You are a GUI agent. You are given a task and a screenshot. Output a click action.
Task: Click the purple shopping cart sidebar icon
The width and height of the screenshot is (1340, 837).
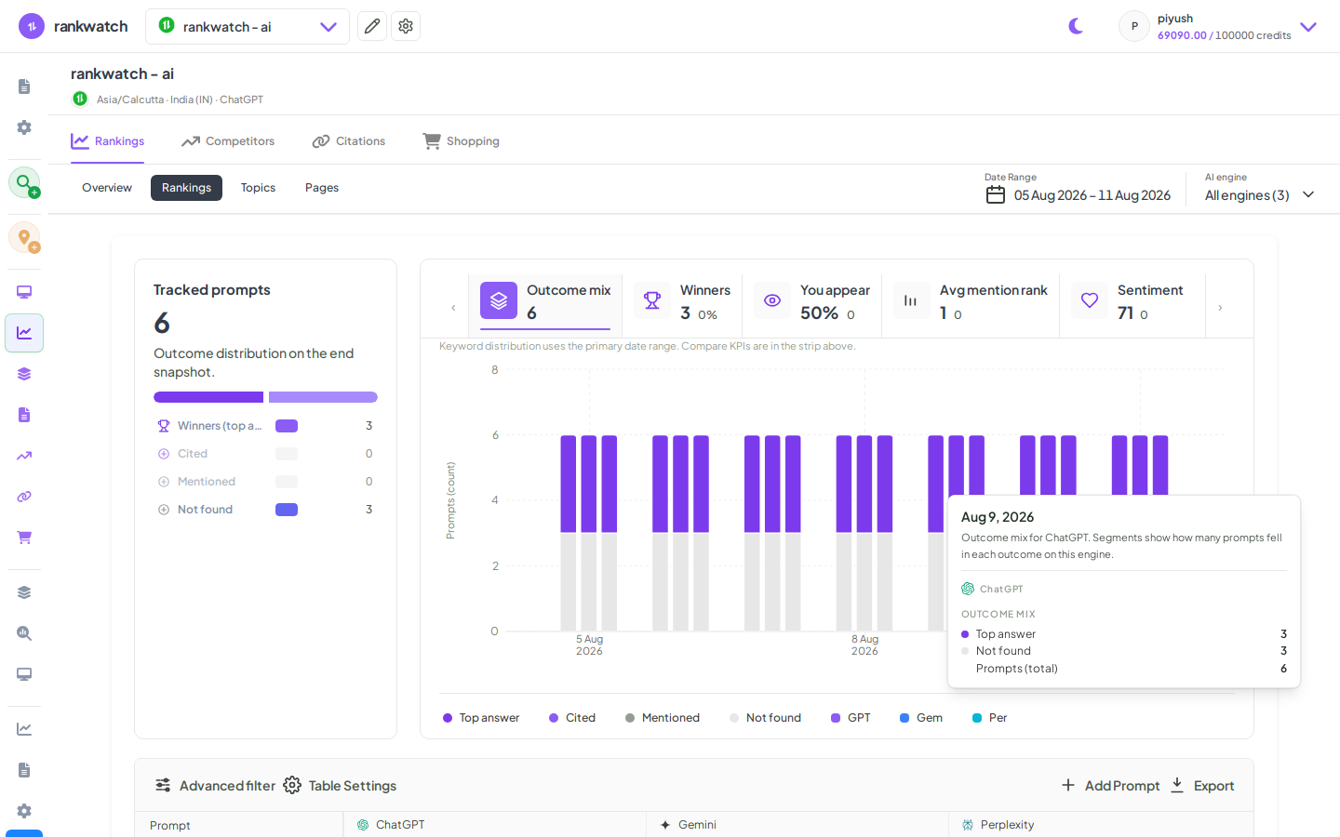(24, 538)
